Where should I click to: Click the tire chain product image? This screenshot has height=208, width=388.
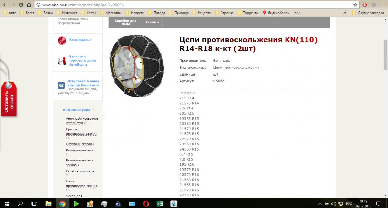coord(136,66)
